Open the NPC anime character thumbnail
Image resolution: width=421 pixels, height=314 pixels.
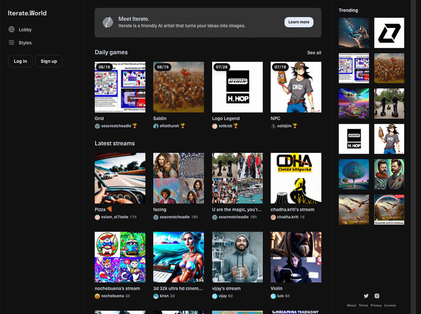[x=296, y=87]
